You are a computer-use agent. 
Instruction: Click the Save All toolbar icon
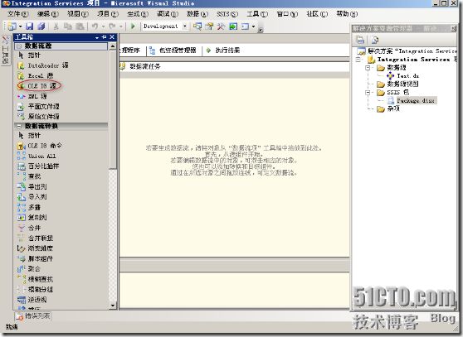point(41,26)
